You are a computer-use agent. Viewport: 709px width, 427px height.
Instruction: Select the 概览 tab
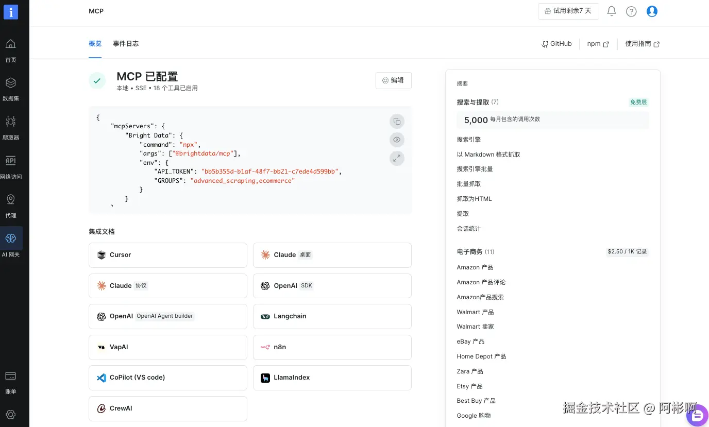(95, 44)
